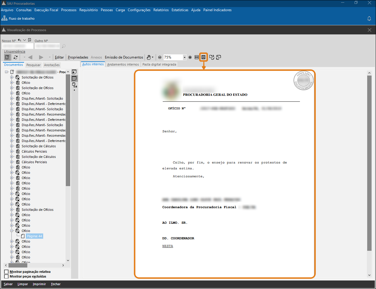Collapse the root process tree node
The width and height of the screenshot is (376, 289).
[6, 72]
